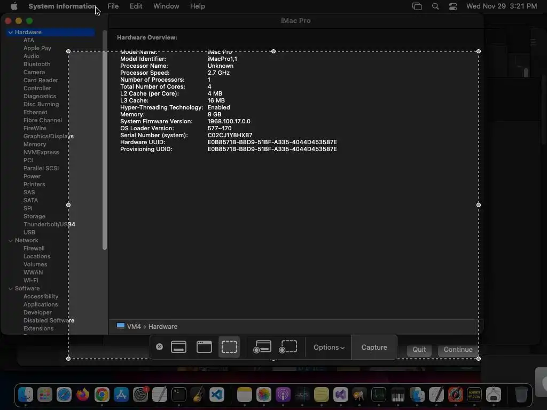Select Audio in the sidebar
This screenshot has height=410, width=547.
point(32,56)
